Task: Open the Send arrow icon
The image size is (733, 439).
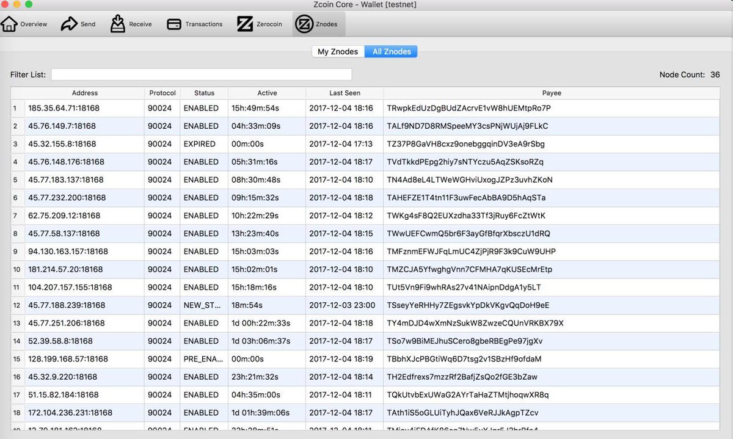Action: (69, 24)
